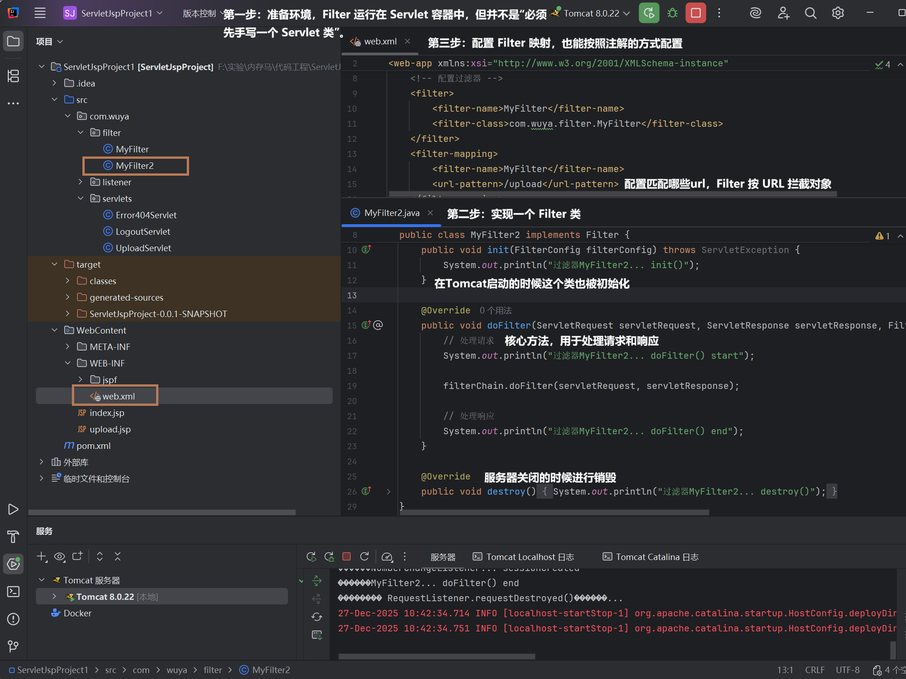Open the Git version control tool icon
The width and height of the screenshot is (906, 679).
pyautogui.click(x=13, y=646)
